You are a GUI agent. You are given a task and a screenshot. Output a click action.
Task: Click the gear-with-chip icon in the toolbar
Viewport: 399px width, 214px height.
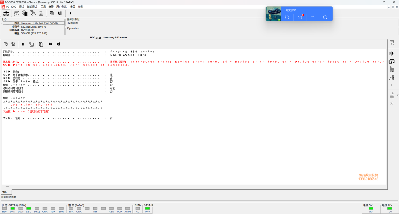point(25,13)
